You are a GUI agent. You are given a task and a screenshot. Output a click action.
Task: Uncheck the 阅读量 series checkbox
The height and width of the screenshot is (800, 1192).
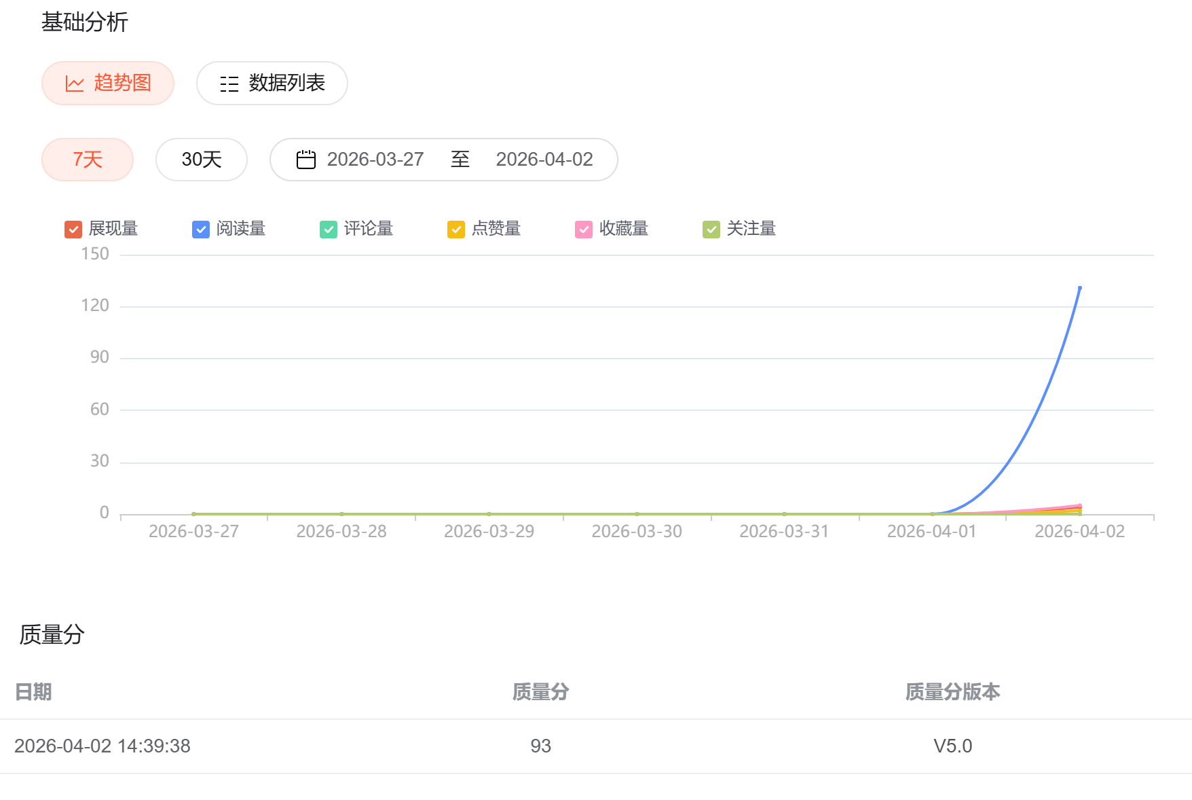click(x=201, y=230)
